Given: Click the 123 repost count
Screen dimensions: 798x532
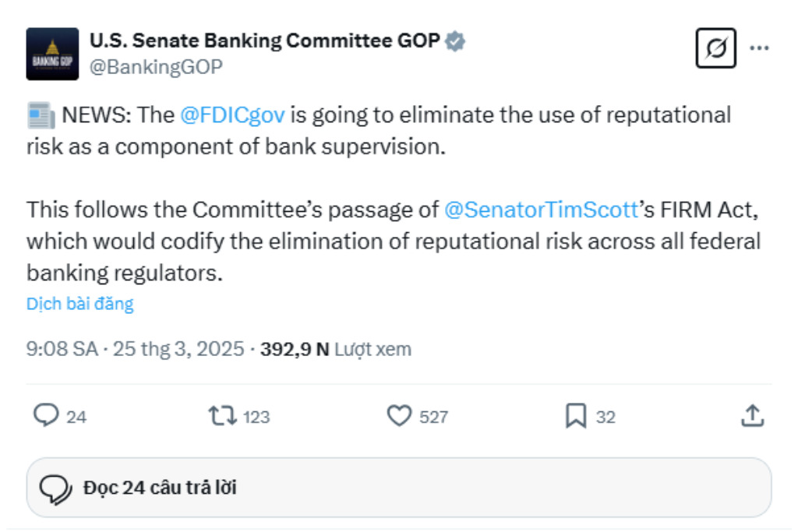Looking at the screenshot, I should click(x=256, y=417).
